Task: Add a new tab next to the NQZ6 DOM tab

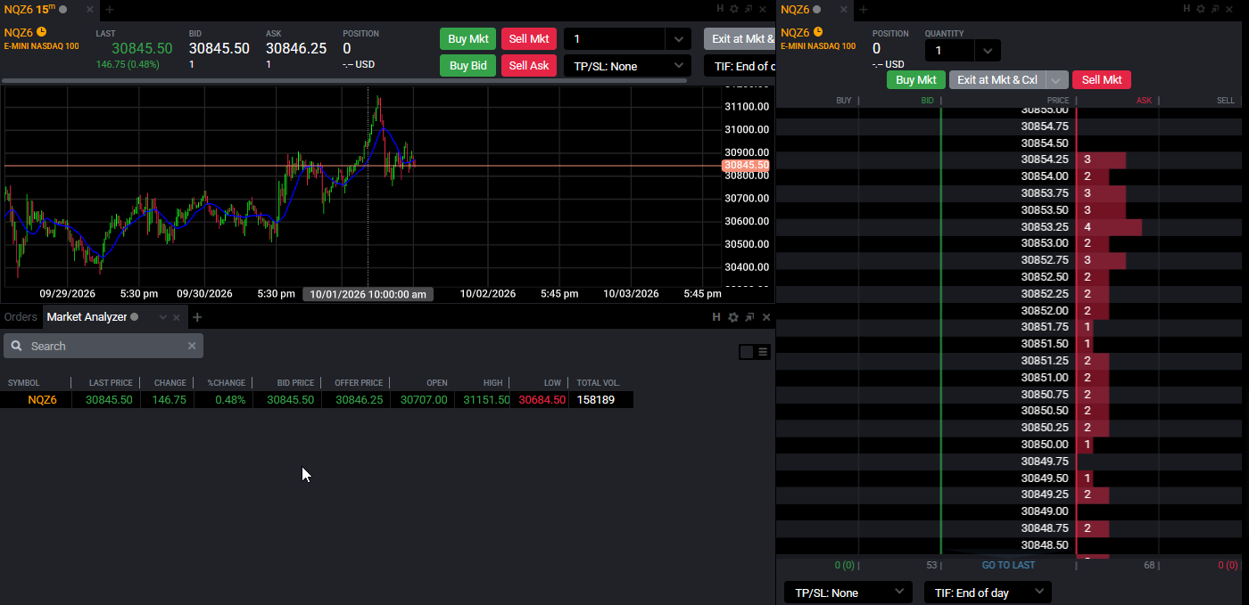Action: pos(863,10)
